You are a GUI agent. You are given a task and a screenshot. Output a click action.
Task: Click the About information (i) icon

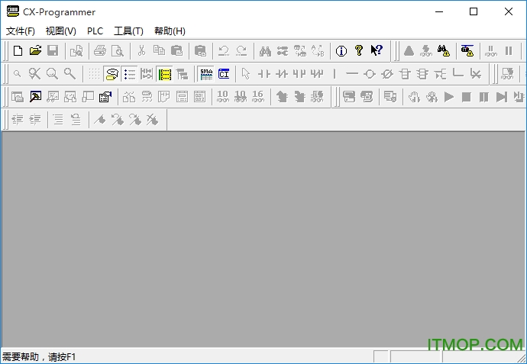tap(341, 50)
